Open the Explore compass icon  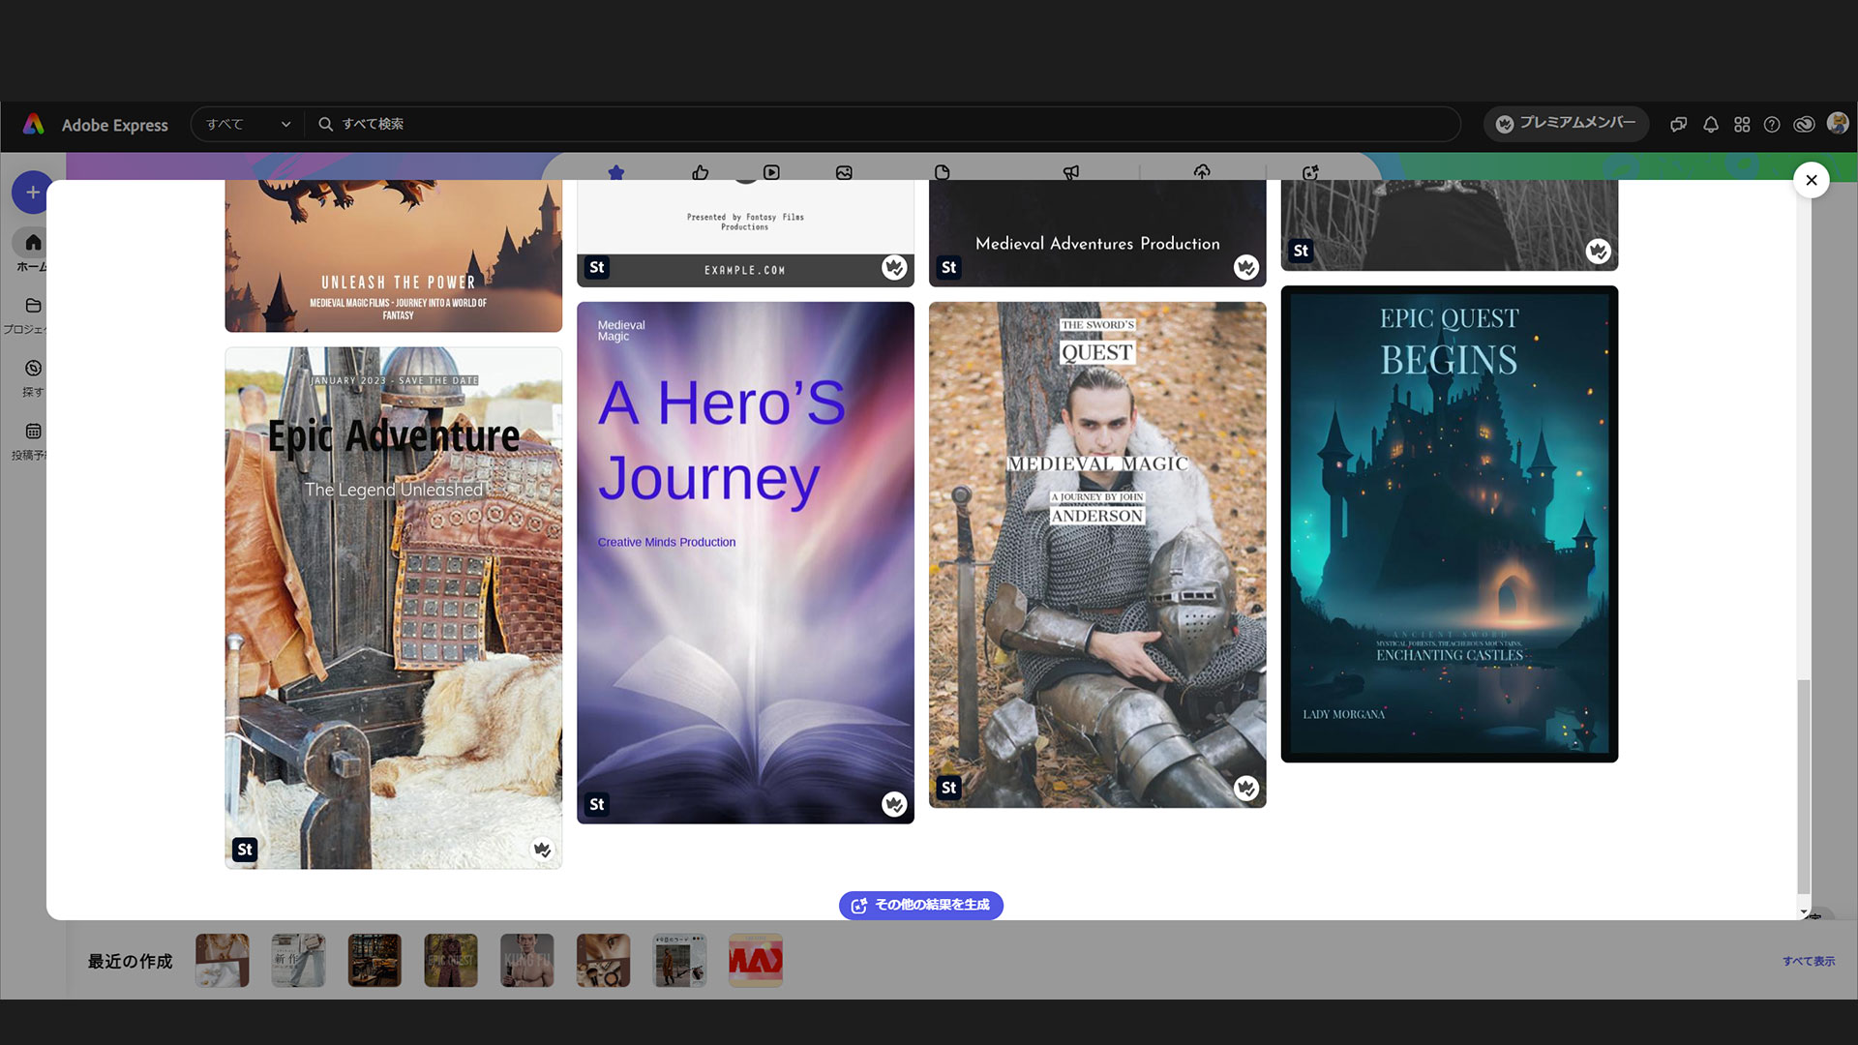click(x=33, y=369)
